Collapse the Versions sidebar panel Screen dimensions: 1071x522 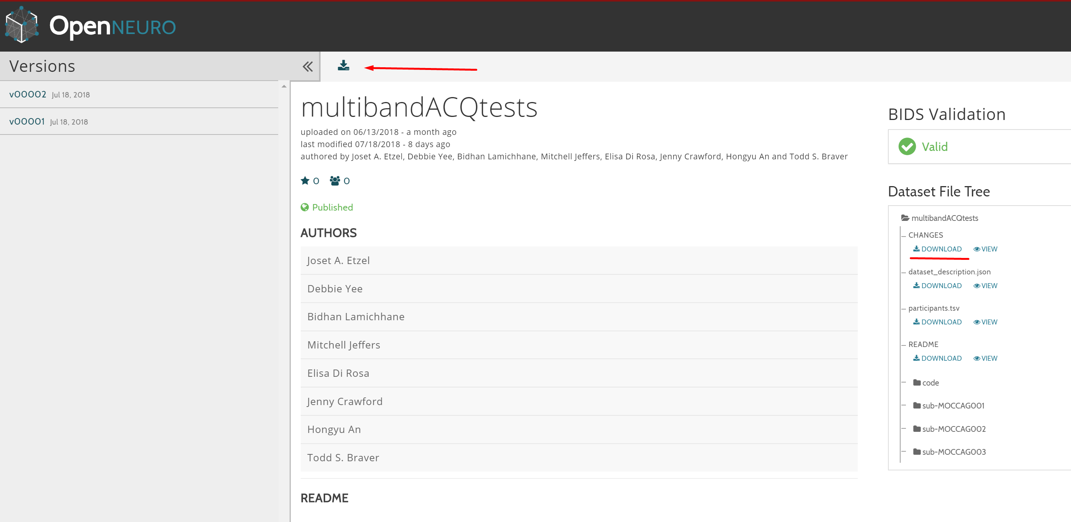point(307,66)
